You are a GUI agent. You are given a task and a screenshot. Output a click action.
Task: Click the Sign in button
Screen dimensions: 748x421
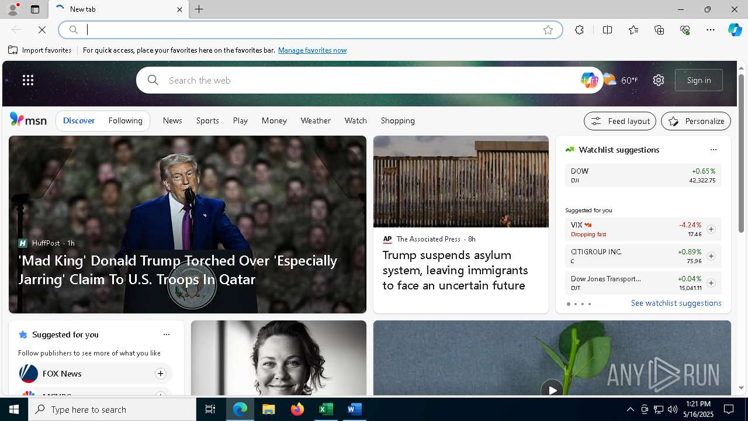699,80
